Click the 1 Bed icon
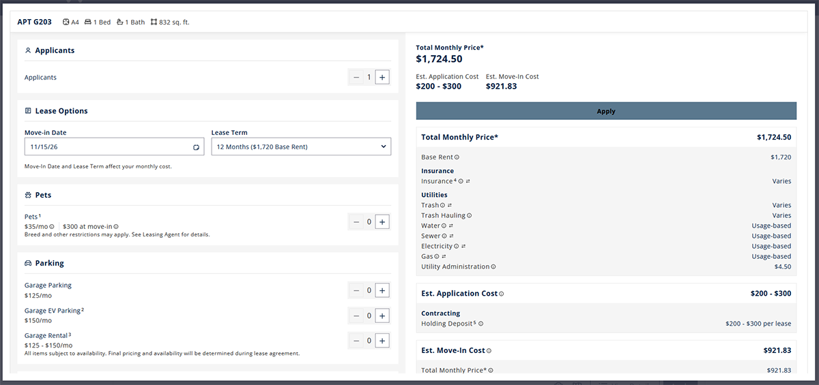 tap(88, 22)
